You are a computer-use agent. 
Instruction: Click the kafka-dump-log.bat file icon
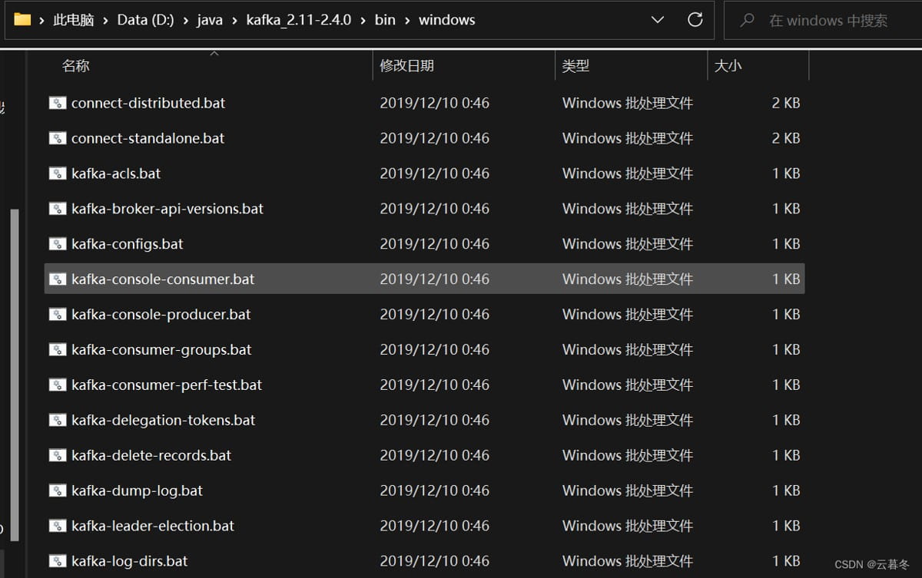(58, 491)
